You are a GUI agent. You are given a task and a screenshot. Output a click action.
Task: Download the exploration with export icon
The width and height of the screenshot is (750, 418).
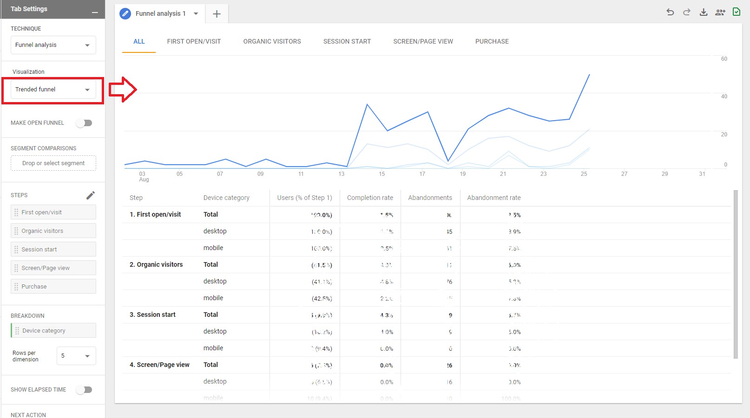(704, 12)
